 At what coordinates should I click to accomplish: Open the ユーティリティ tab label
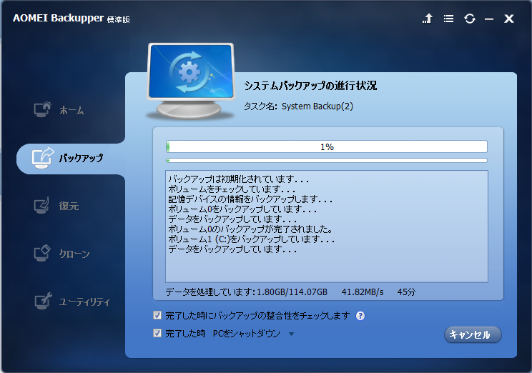pos(84,302)
